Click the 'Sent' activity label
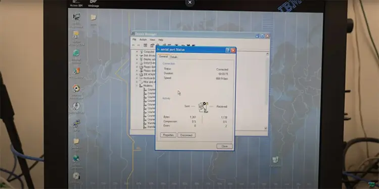 187,106
